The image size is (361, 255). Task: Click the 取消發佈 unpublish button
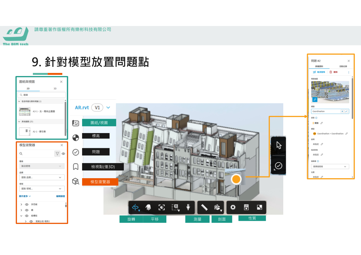point(319,72)
